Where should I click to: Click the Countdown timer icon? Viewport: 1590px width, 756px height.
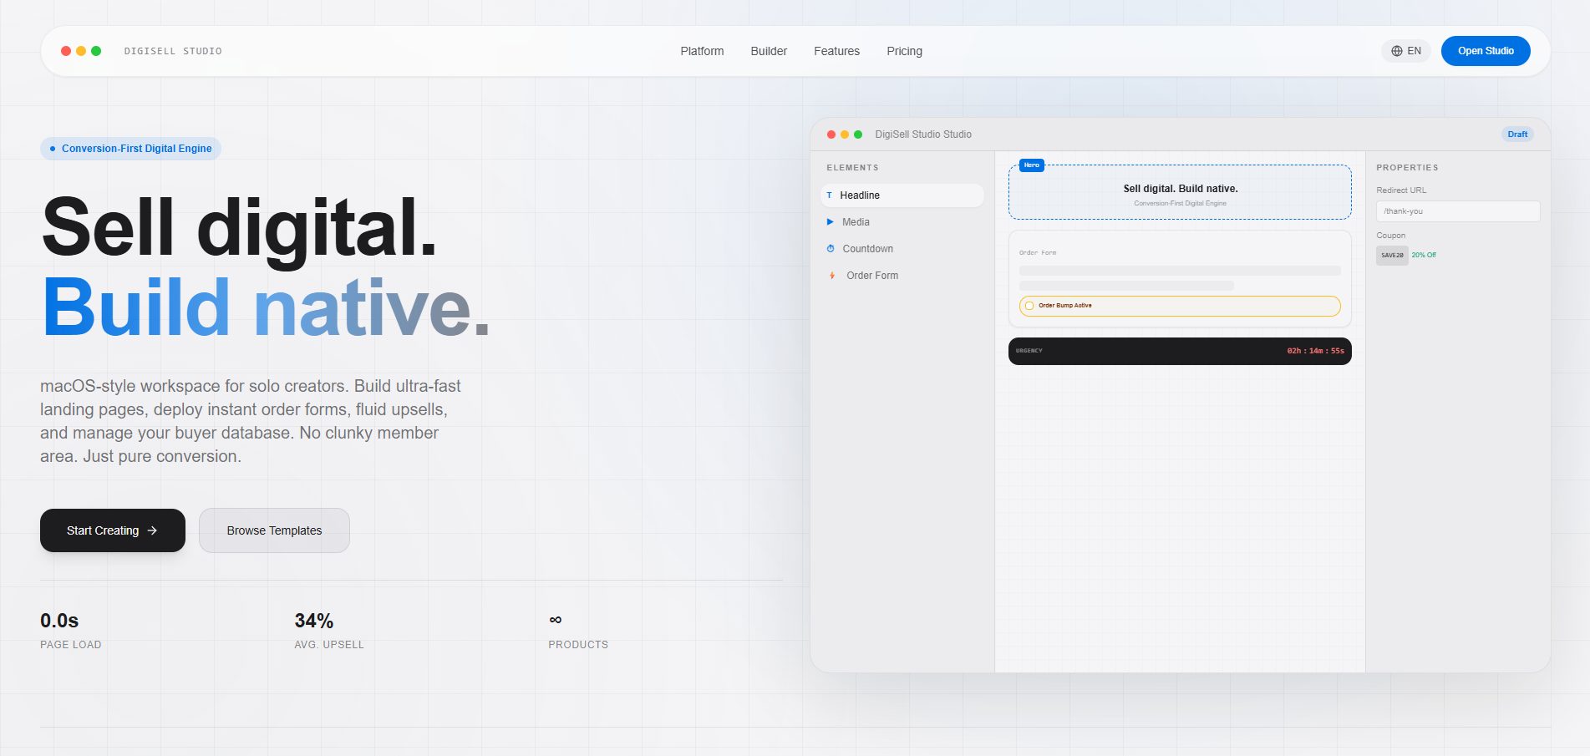831,249
